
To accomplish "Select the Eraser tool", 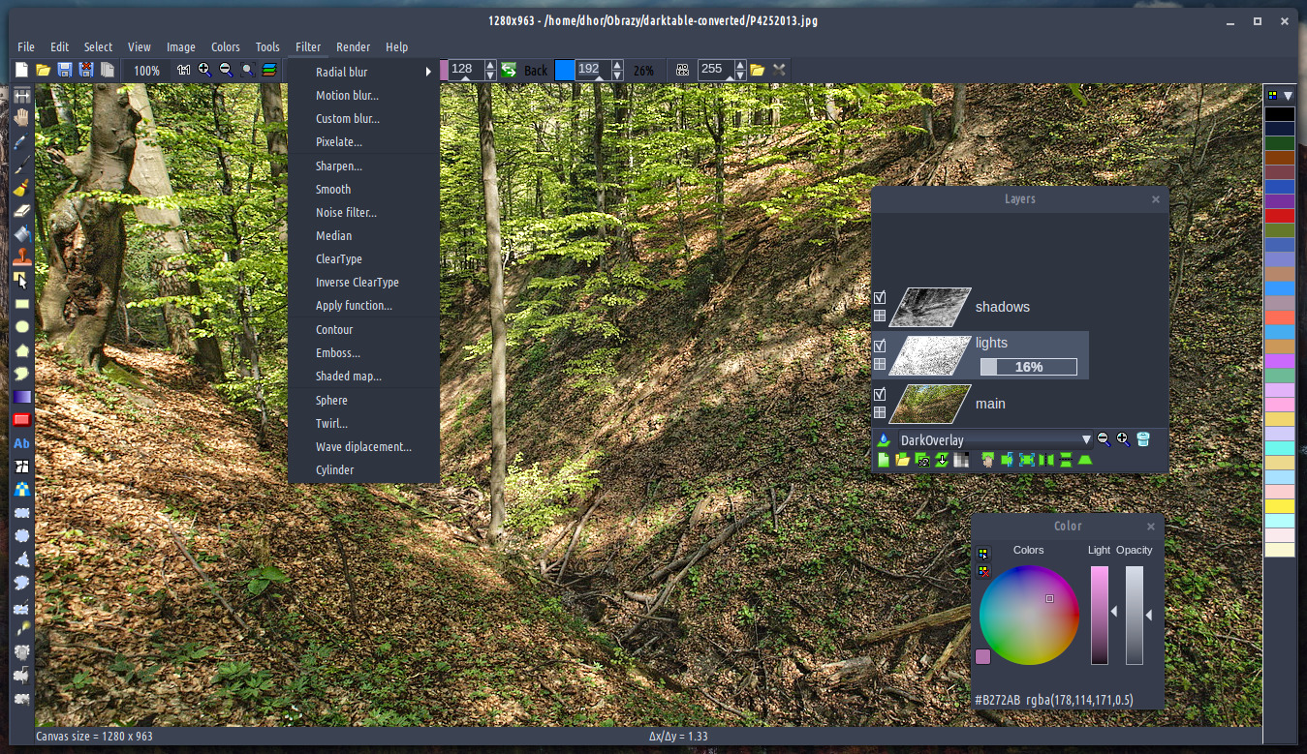I will pos(21,211).
